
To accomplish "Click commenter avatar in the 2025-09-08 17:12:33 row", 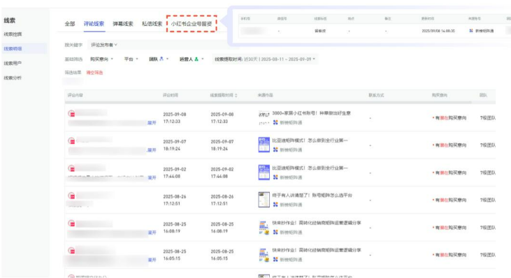I will [x=72, y=114].
